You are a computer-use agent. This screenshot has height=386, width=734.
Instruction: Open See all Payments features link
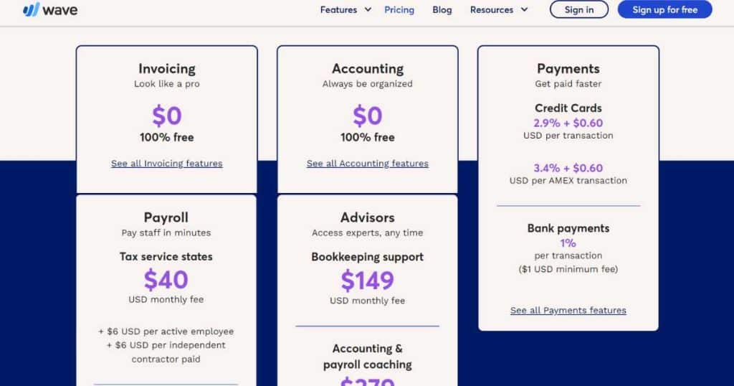click(x=568, y=310)
